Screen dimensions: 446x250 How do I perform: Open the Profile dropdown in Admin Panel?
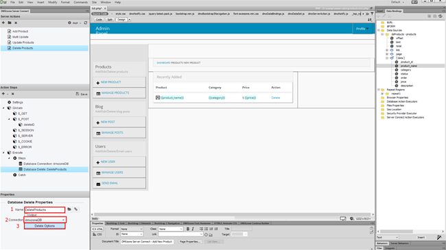tap(362, 29)
